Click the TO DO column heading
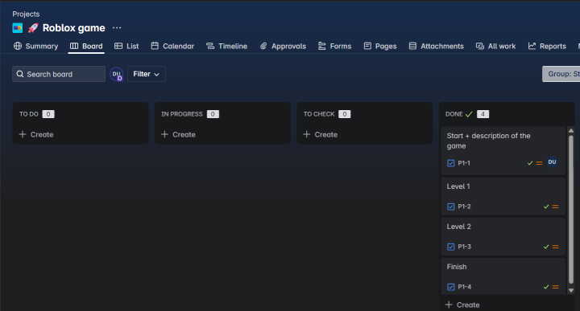The height and width of the screenshot is (311, 580). 29,114
